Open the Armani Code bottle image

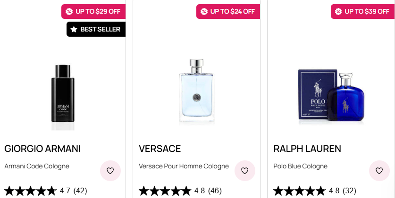click(x=63, y=96)
